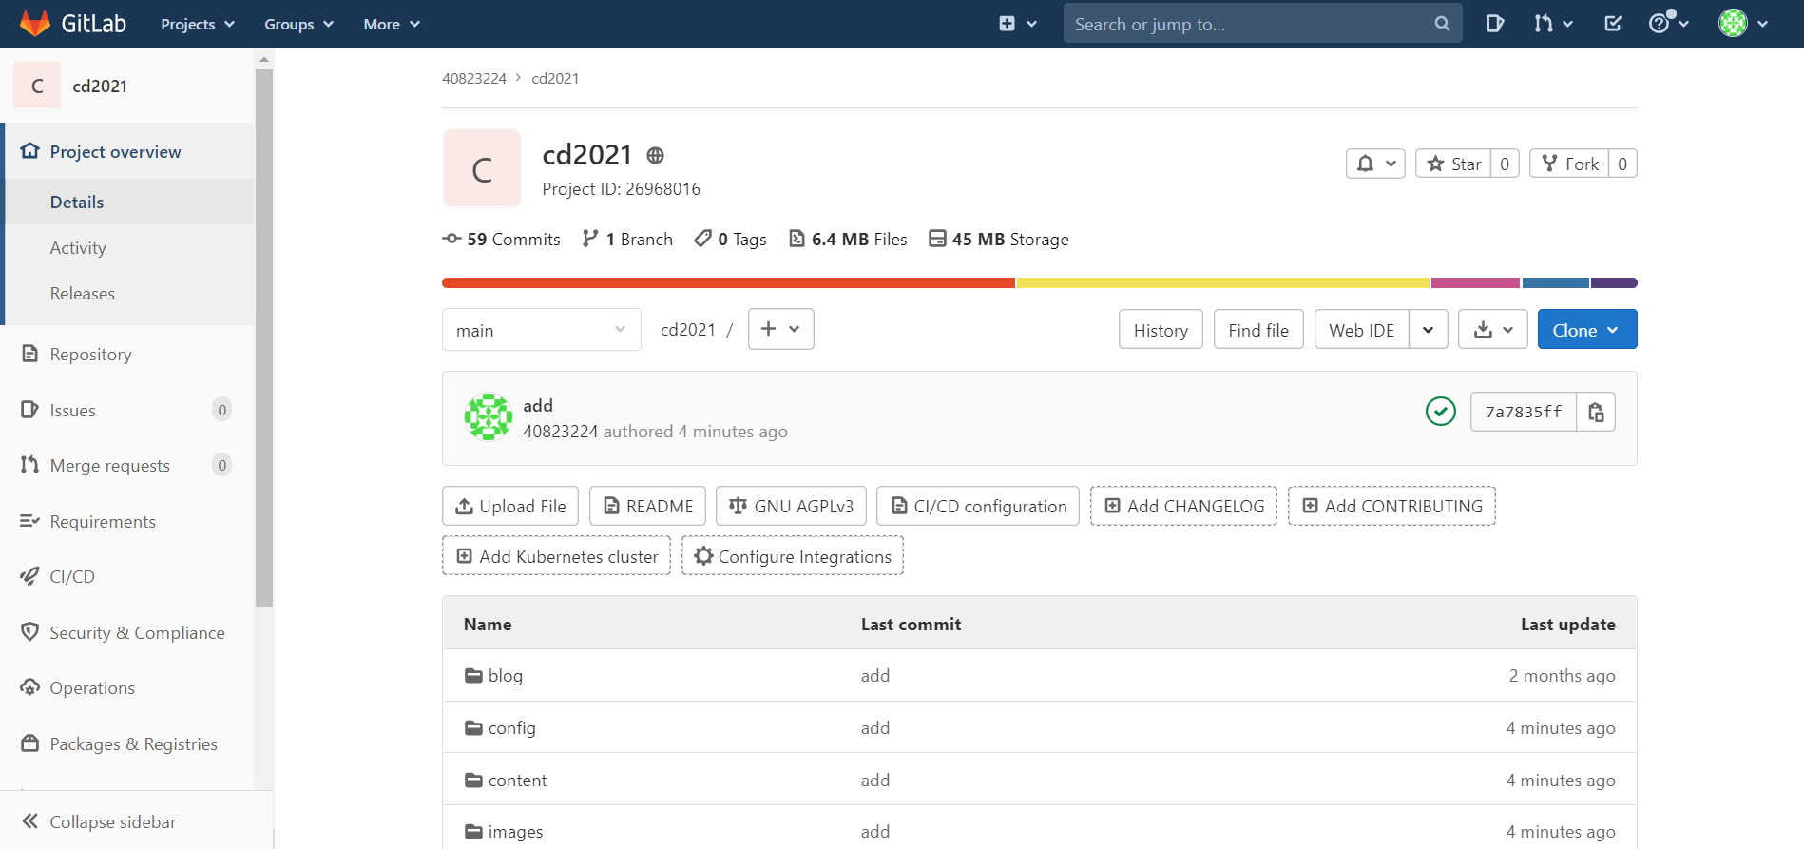Focus the Search or jump to field
Screen dimensions: 1804x849
point(1262,24)
